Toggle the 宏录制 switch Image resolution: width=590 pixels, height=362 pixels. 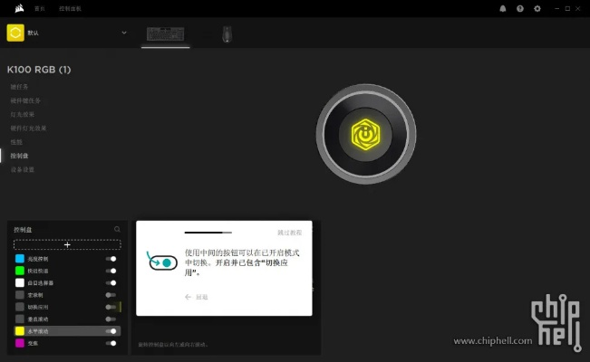(x=111, y=295)
